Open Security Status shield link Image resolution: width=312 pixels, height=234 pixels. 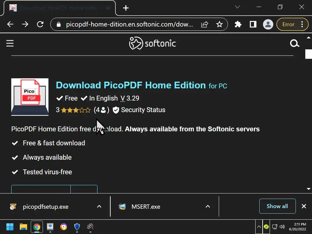click(x=139, y=110)
